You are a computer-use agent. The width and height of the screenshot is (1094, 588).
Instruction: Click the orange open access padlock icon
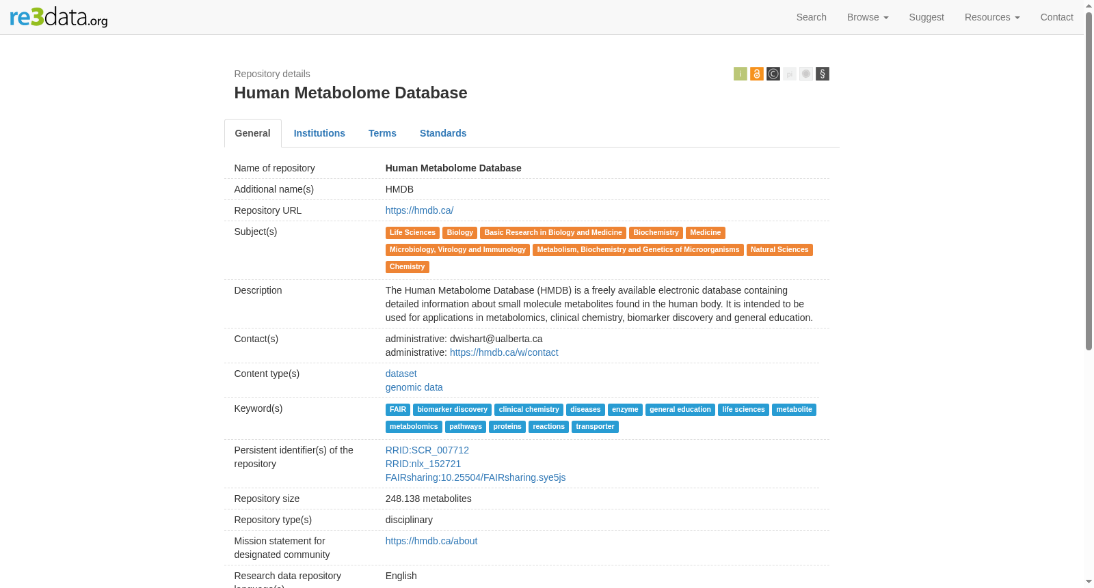click(x=756, y=74)
